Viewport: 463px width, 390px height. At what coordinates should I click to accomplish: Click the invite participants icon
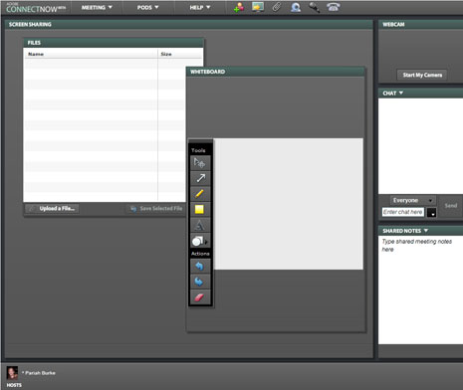tap(239, 7)
